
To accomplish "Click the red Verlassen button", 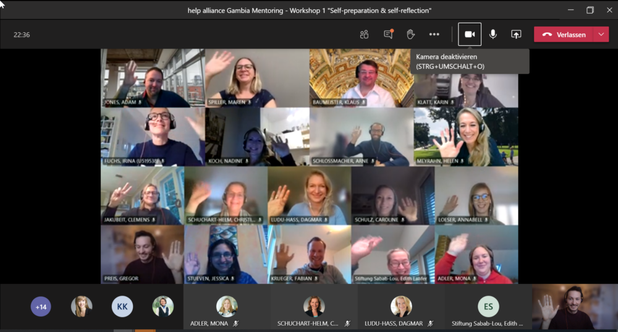I will [x=564, y=35].
